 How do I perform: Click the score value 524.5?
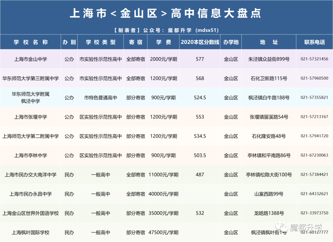coord(200,98)
